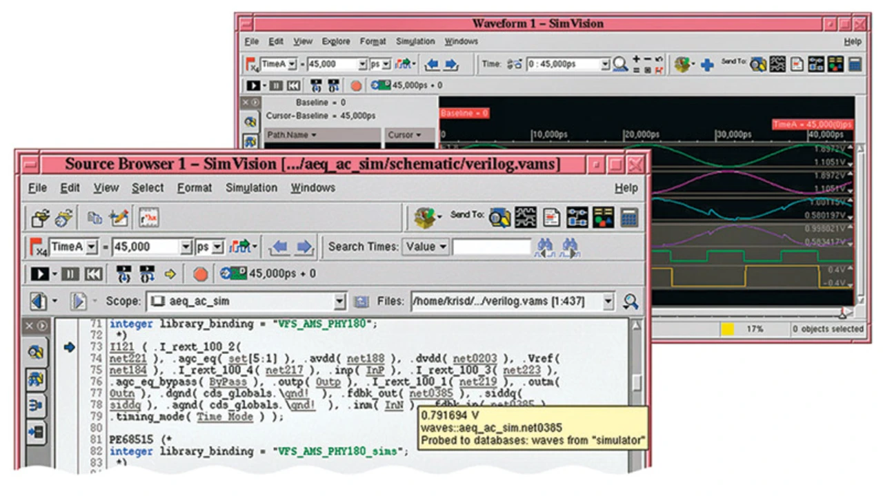Click search-previous binoculars icon
This screenshot has width=883, height=498.
point(545,247)
